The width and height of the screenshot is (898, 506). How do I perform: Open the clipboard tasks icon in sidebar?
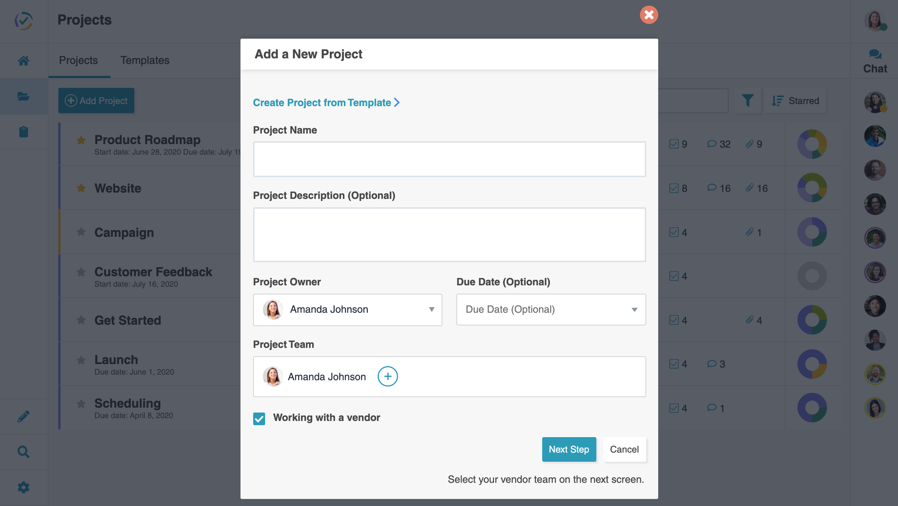[x=24, y=132]
